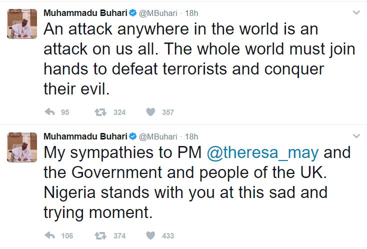Like the tweet about defeating terrorists
This screenshot has width=367, height=249.
point(150,112)
